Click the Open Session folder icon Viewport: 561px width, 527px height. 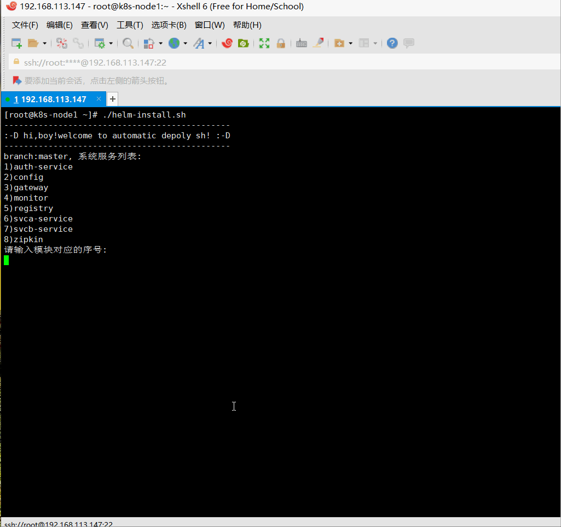pos(33,43)
